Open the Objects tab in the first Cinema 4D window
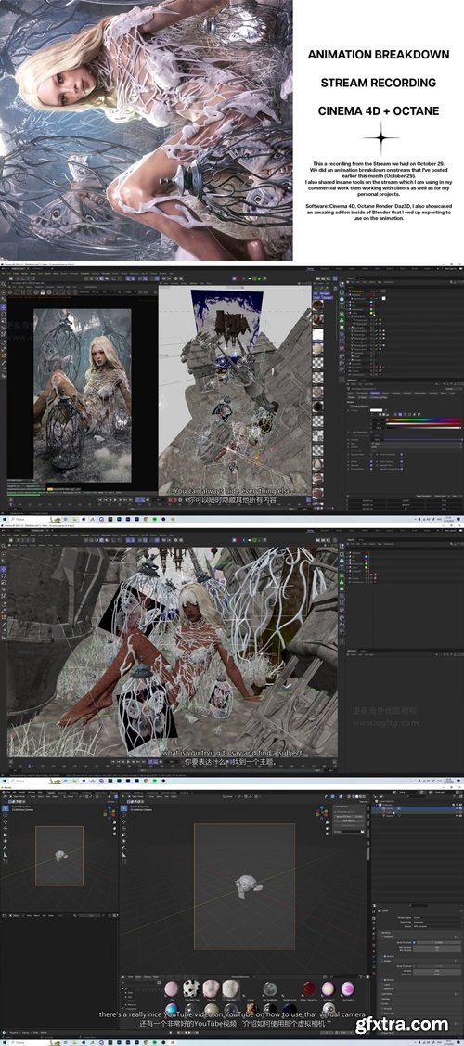The width and height of the screenshot is (464, 1046). [351, 278]
